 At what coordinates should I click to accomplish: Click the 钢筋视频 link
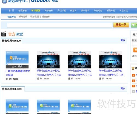coord(35,16)
